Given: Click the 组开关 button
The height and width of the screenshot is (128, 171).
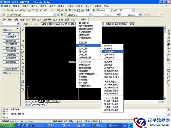Looking at the screenshot, I should tap(11, 34).
